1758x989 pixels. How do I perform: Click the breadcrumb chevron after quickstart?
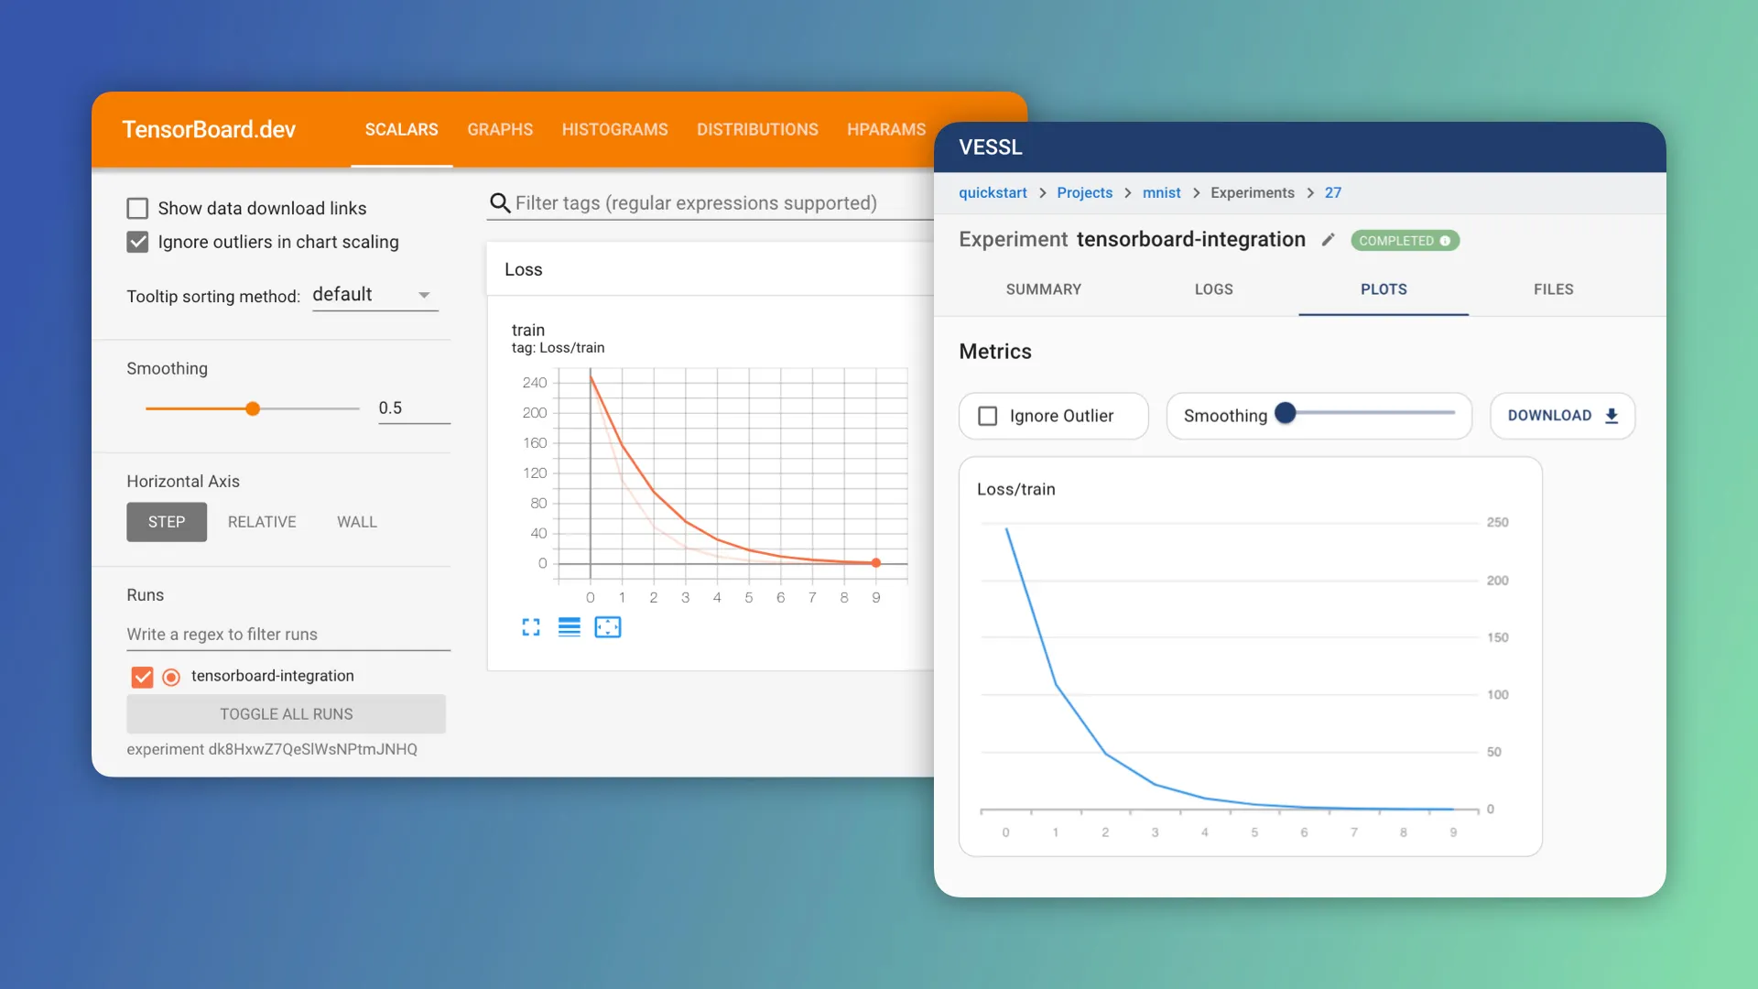click(x=1042, y=193)
